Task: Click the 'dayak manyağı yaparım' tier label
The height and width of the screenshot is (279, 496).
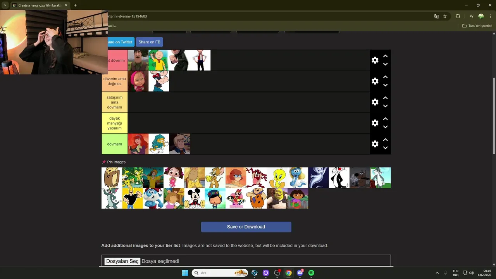Action: point(115,123)
